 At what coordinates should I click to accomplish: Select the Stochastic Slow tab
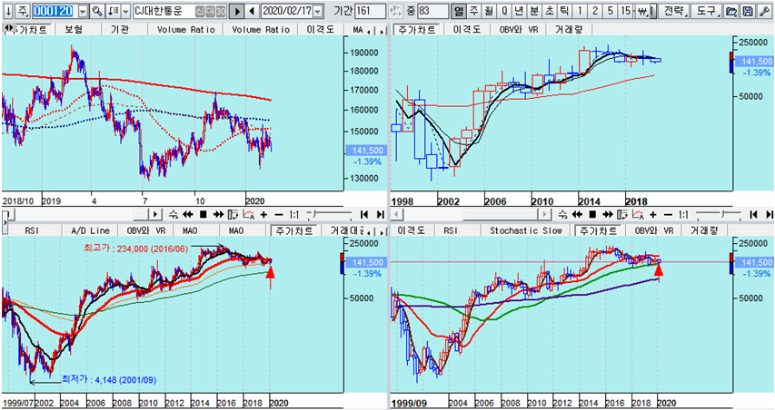pos(525,230)
